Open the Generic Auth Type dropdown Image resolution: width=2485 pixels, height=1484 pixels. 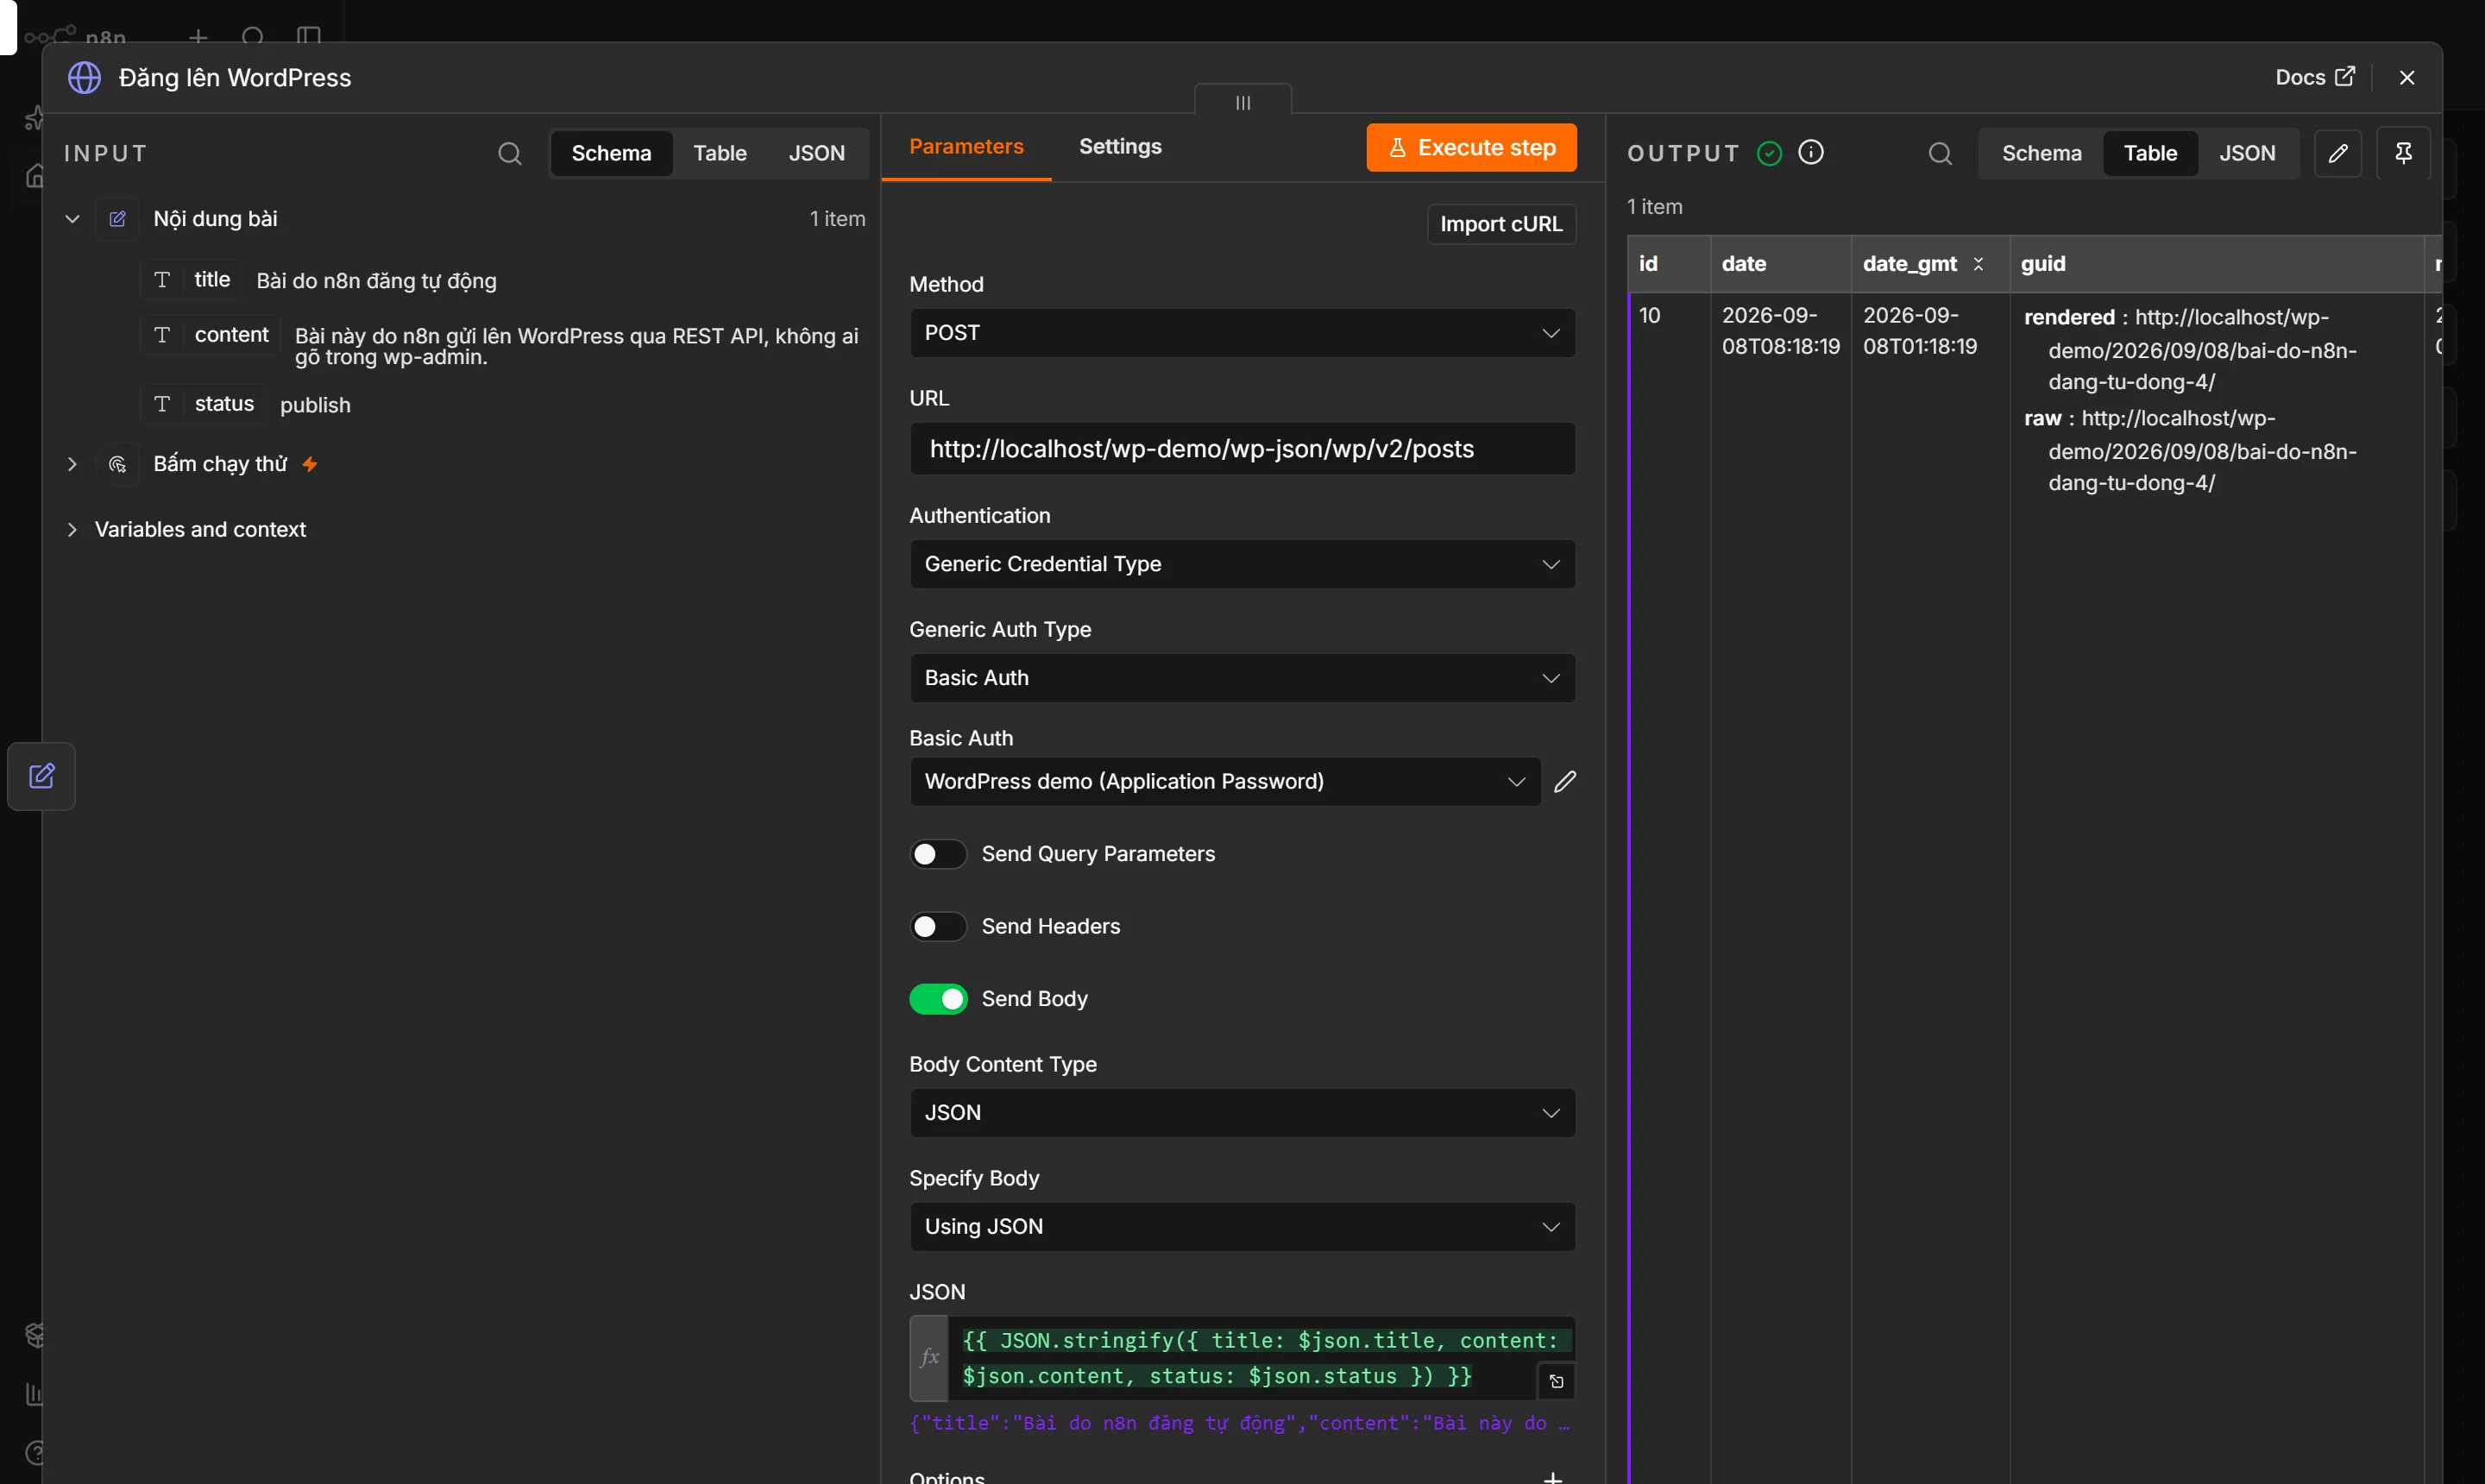[x=1242, y=678]
